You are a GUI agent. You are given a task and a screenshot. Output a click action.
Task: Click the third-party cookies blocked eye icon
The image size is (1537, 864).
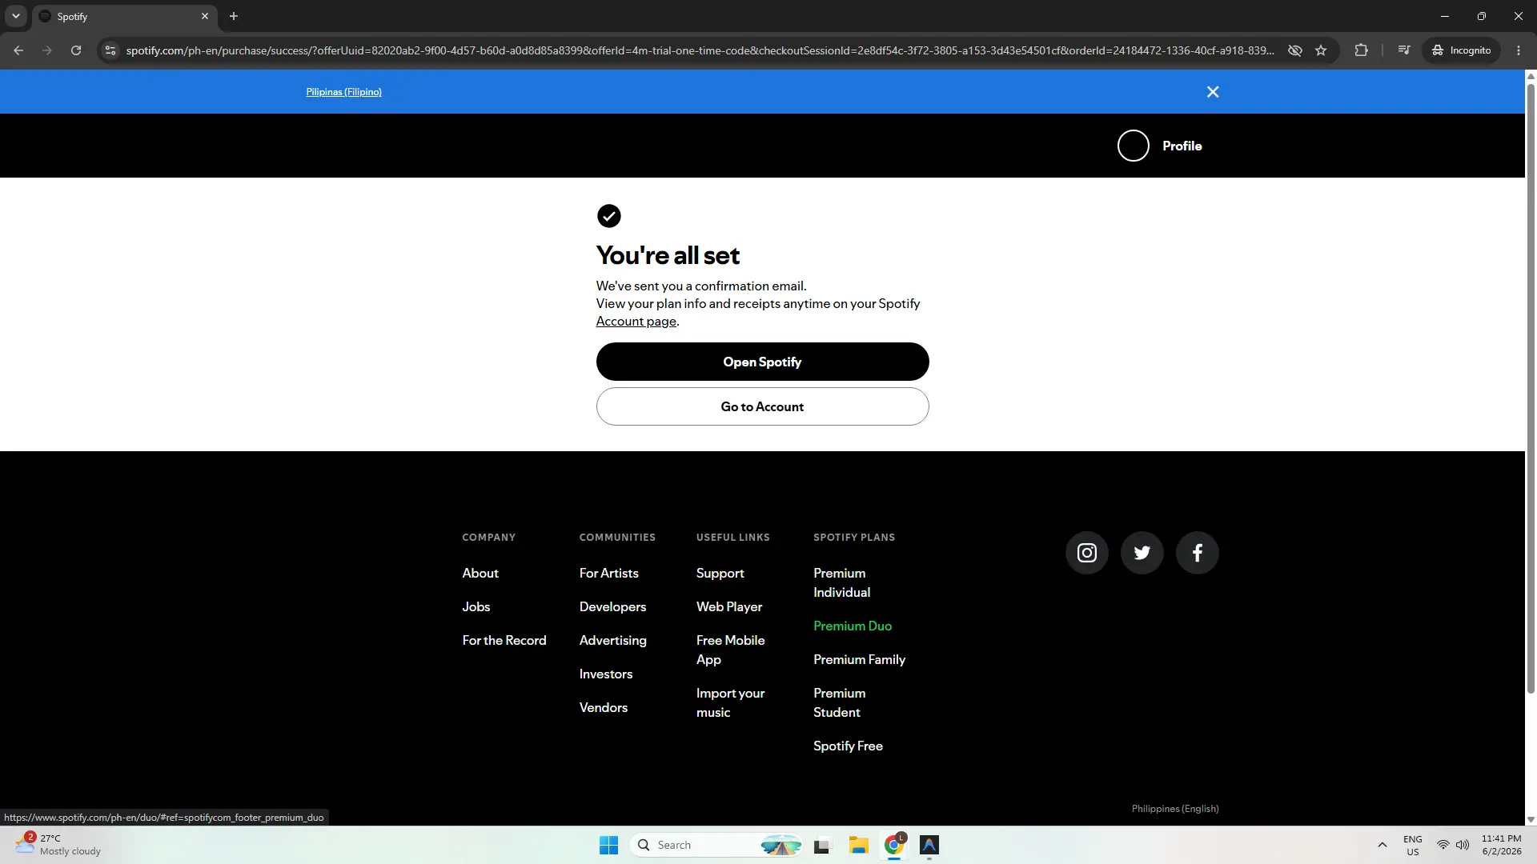click(x=1294, y=50)
